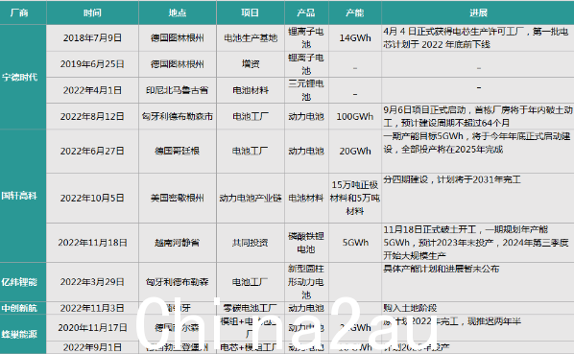Select the 印尼北马鲁古省 location cell
The image size is (574, 354).
click(178, 90)
